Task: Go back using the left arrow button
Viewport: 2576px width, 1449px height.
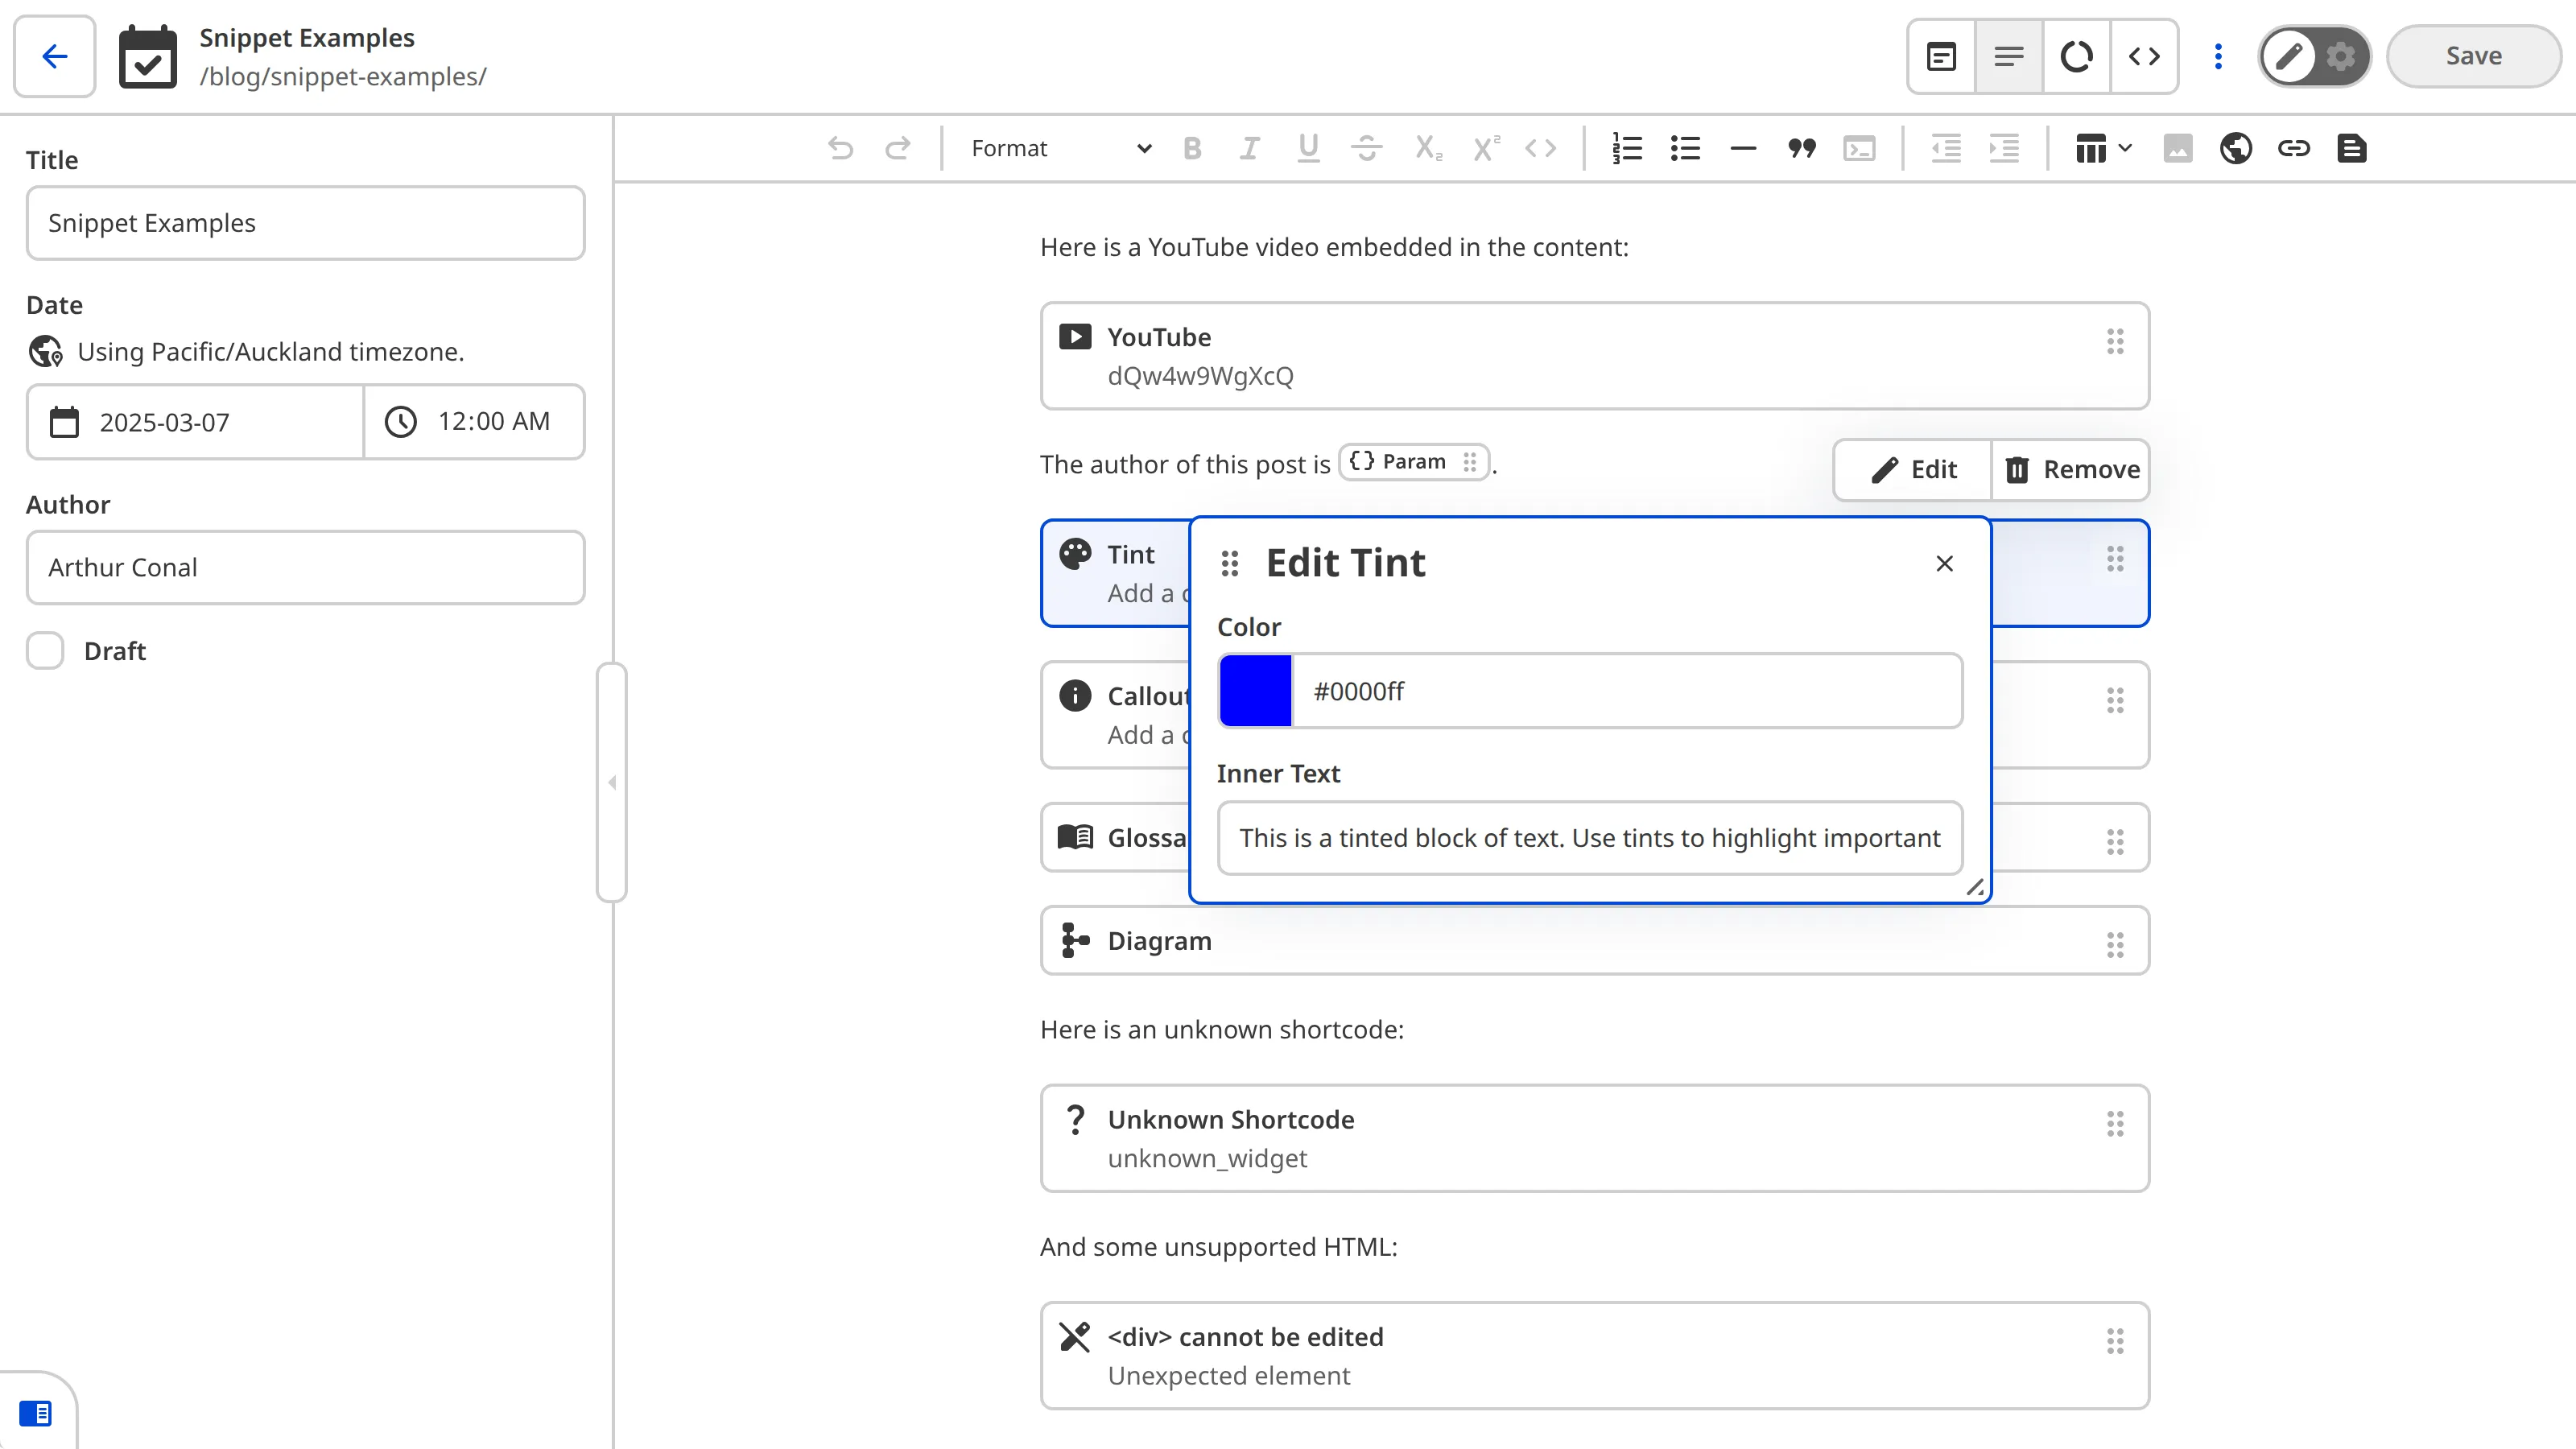Action: click(x=55, y=56)
